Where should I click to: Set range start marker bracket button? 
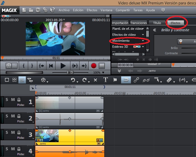point(23,66)
